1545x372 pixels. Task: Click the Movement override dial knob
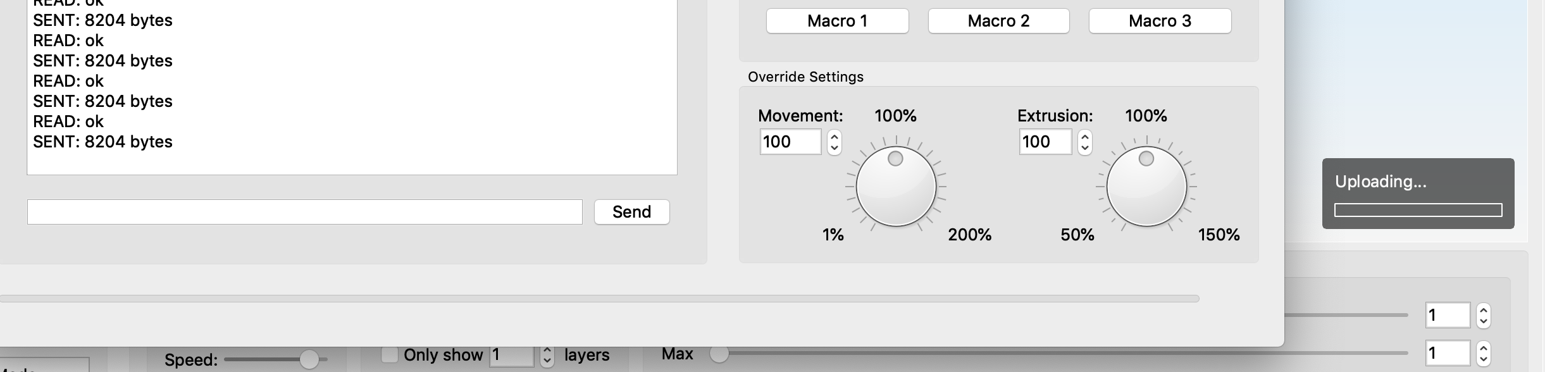tap(896, 186)
